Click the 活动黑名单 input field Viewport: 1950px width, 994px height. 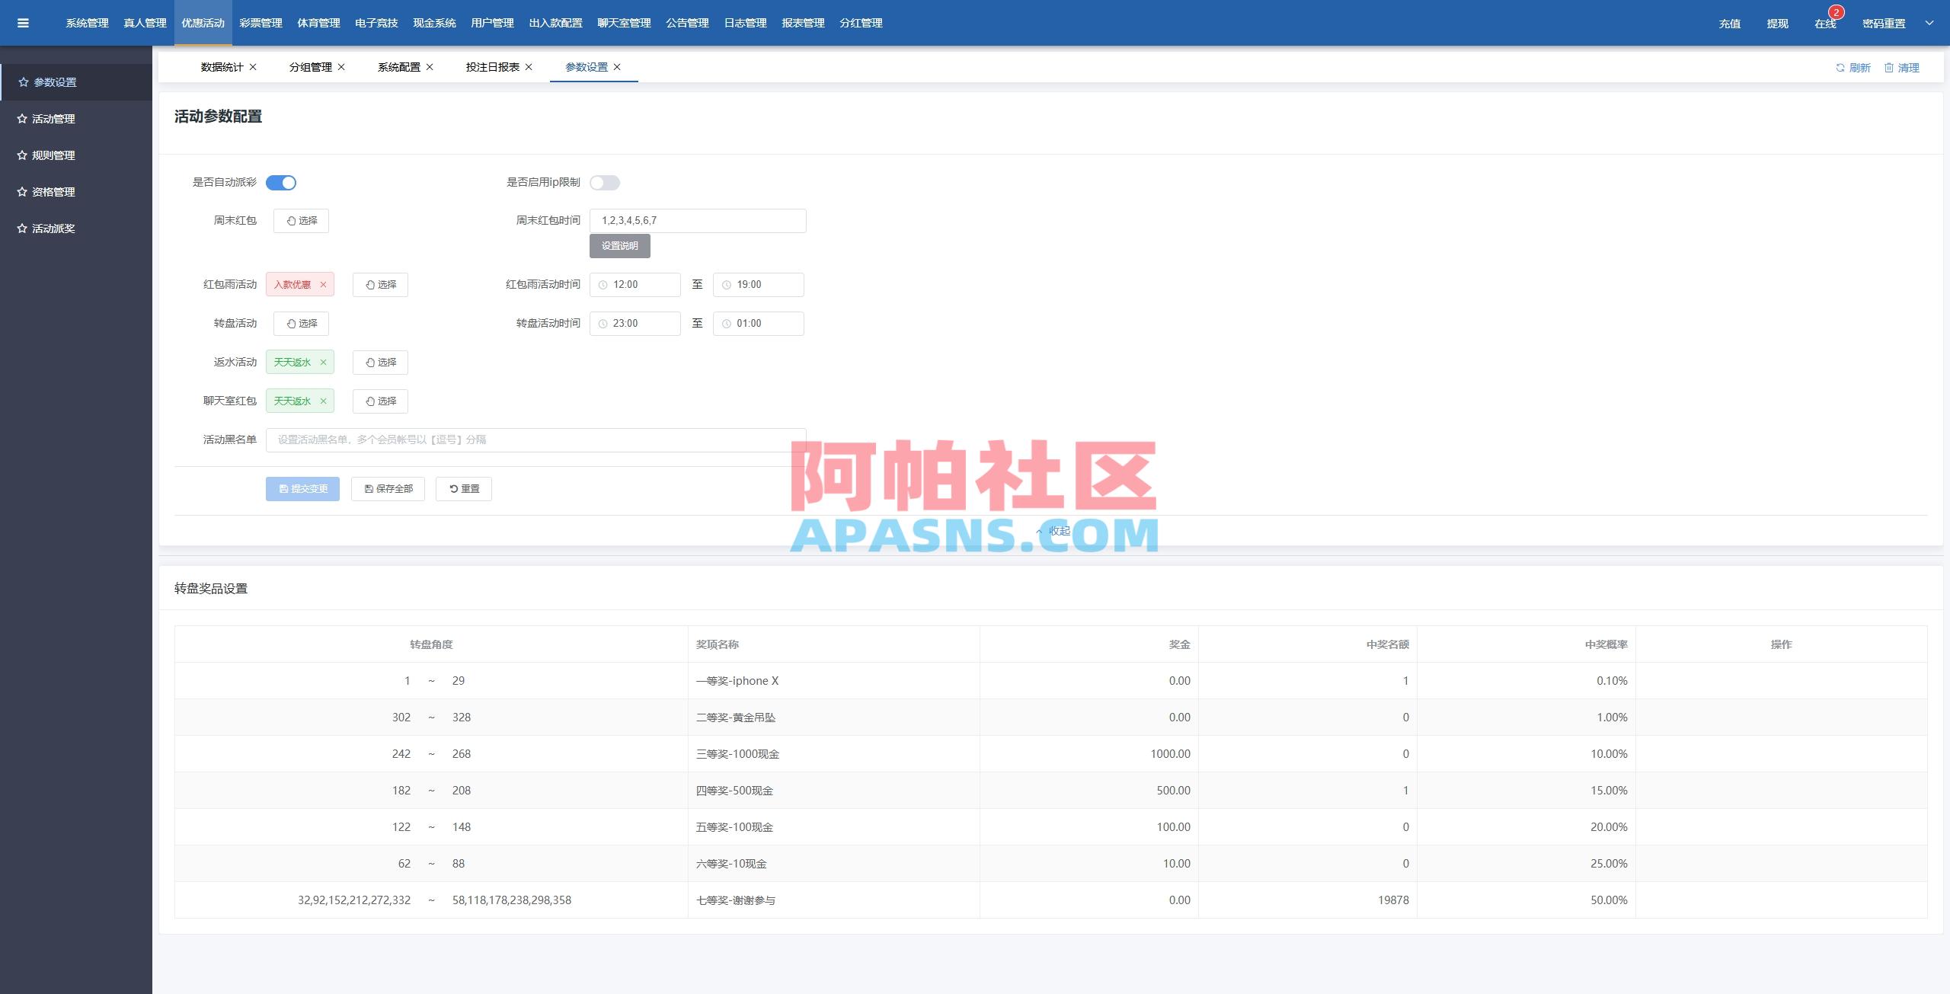point(533,439)
